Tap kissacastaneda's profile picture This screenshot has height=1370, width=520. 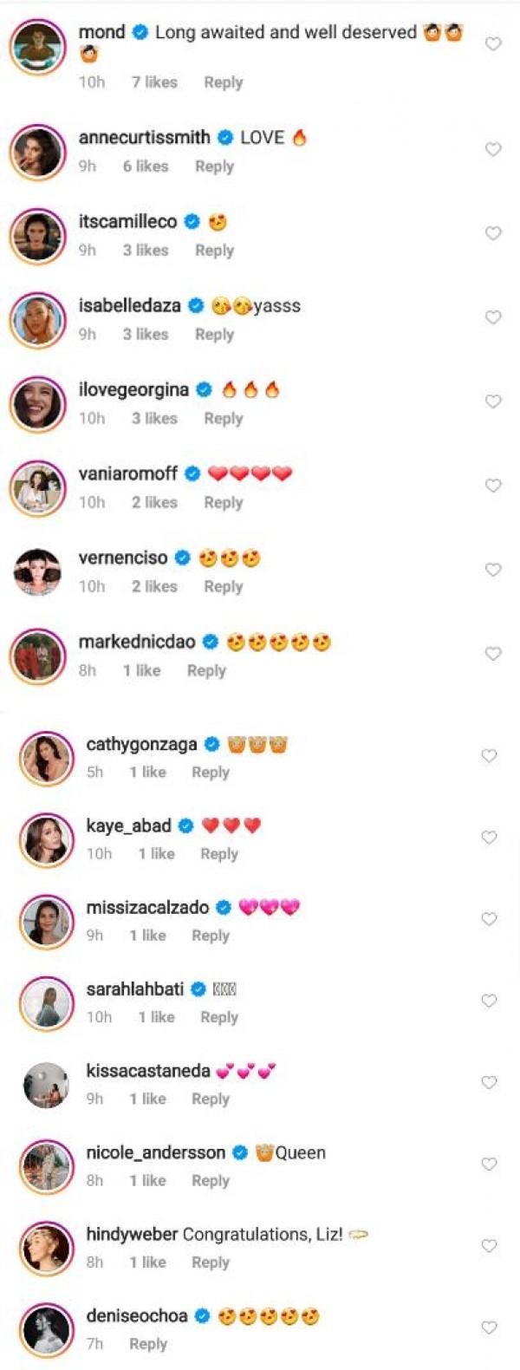(x=46, y=1085)
